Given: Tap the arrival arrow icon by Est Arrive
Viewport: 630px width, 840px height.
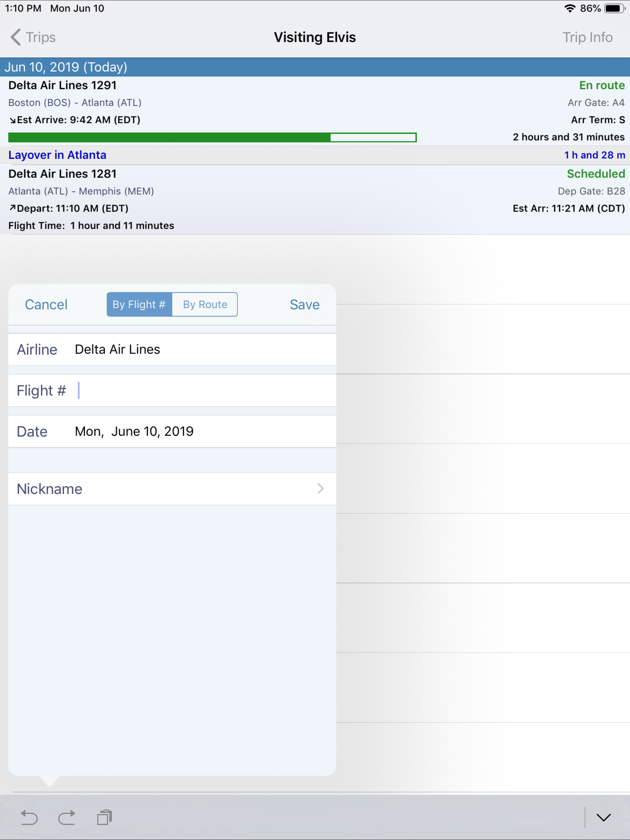Looking at the screenshot, I should (x=13, y=120).
